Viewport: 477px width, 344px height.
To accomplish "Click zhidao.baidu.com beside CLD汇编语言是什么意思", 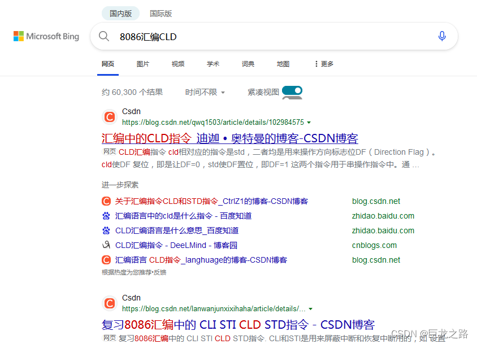I will tap(383, 230).
